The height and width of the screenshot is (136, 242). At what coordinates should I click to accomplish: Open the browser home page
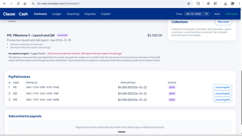(x=25, y=3)
